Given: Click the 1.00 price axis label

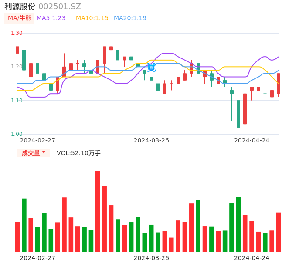Looking at the screenshot, I should (x=17, y=134).
